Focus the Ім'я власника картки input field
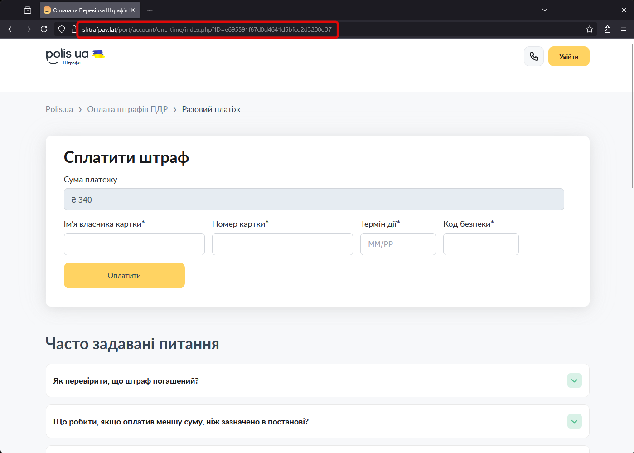 (134, 244)
